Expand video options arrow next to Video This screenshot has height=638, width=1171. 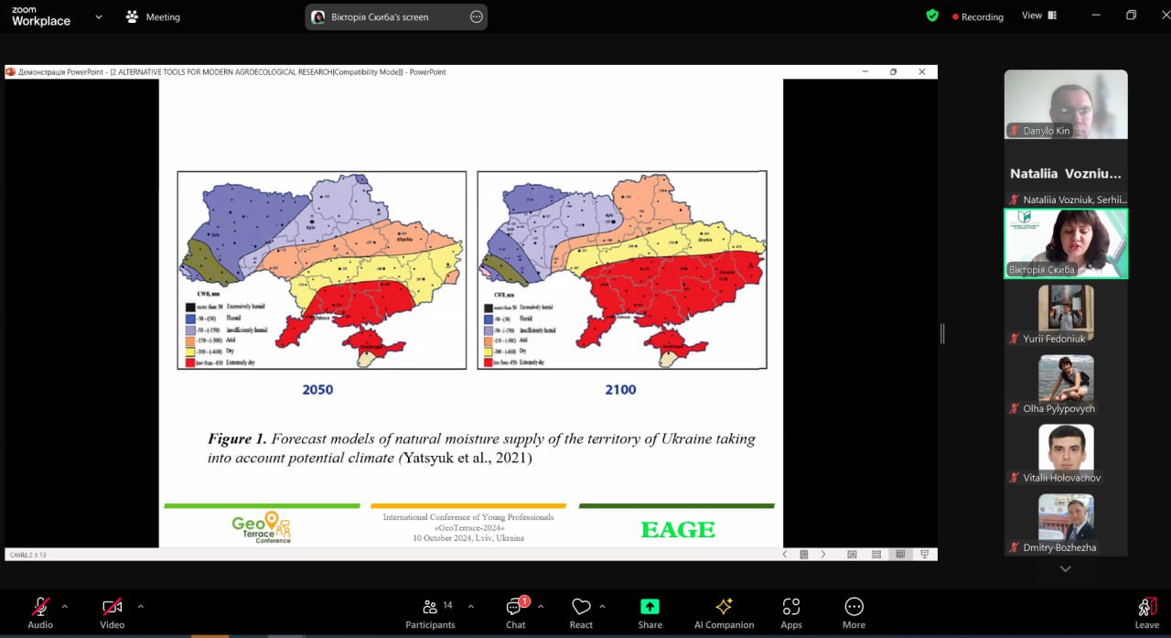(x=140, y=606)
